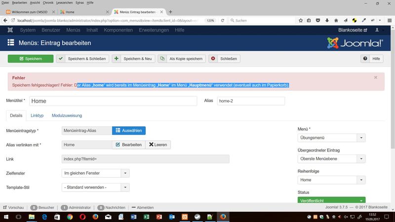Image resolution: width=395 pixels, height=222 pixels.
Task: Click the grid icon beside the page title
Action: [x=11, y=42]
